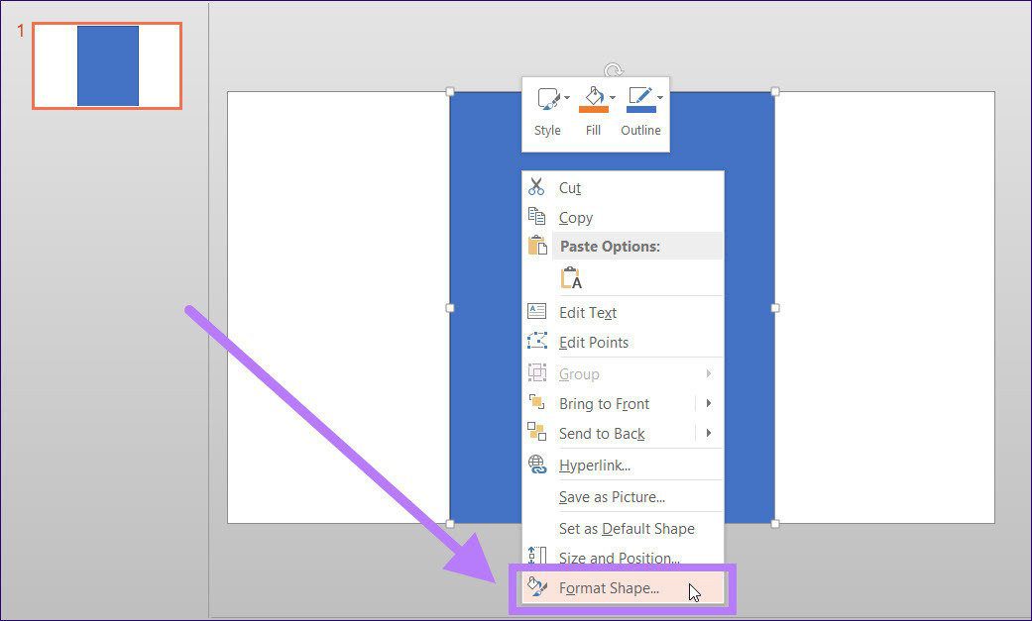Click the Cut scissors icon
The height and width of the screenshot is (621, 1032).
[x=536, y=187]
